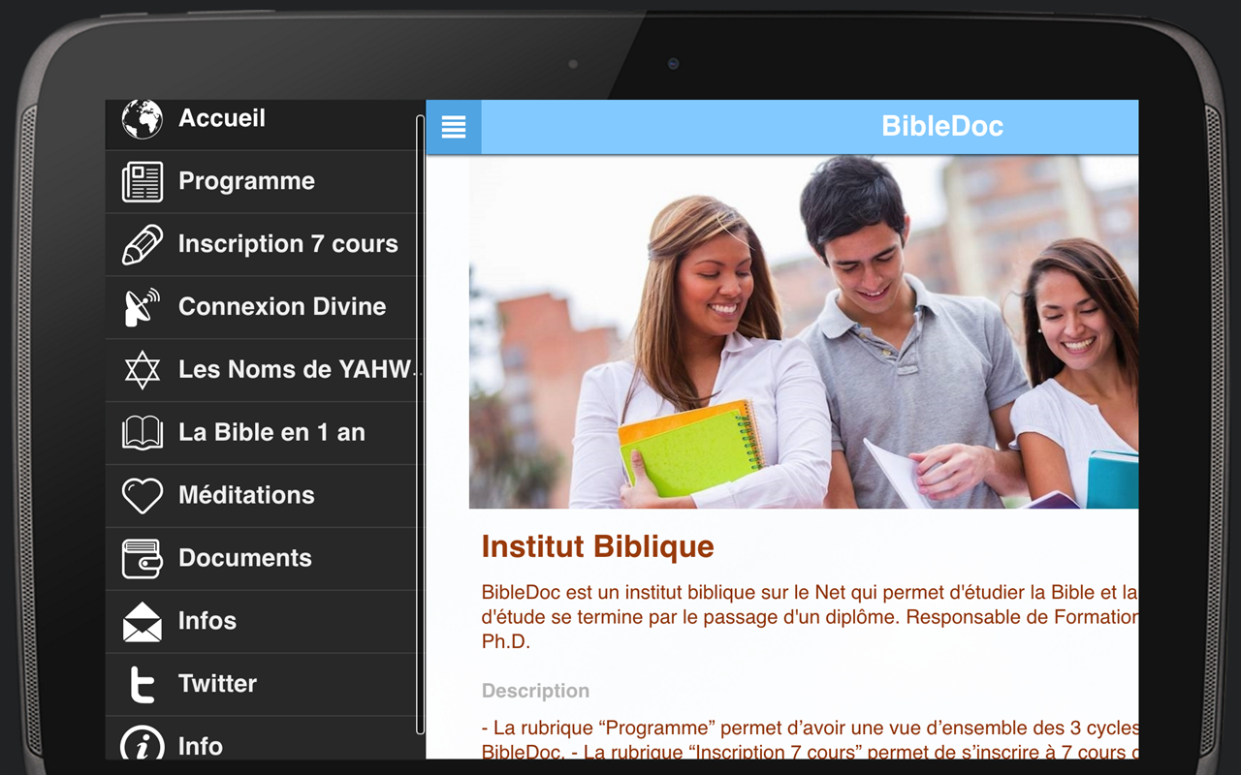This screenshot has width=1241, height=775.
Task: Tap the Twitter bird letter icon
Action: click(x=143, y=684)
